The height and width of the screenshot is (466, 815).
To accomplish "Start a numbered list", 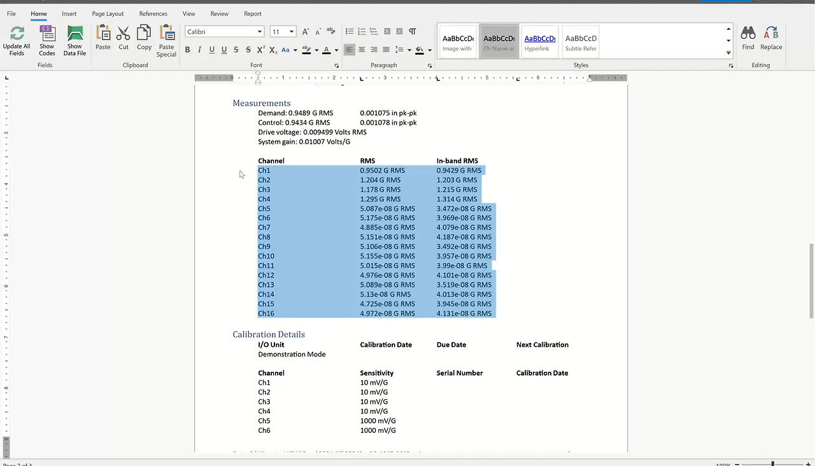I will click(x=362, y=31).
